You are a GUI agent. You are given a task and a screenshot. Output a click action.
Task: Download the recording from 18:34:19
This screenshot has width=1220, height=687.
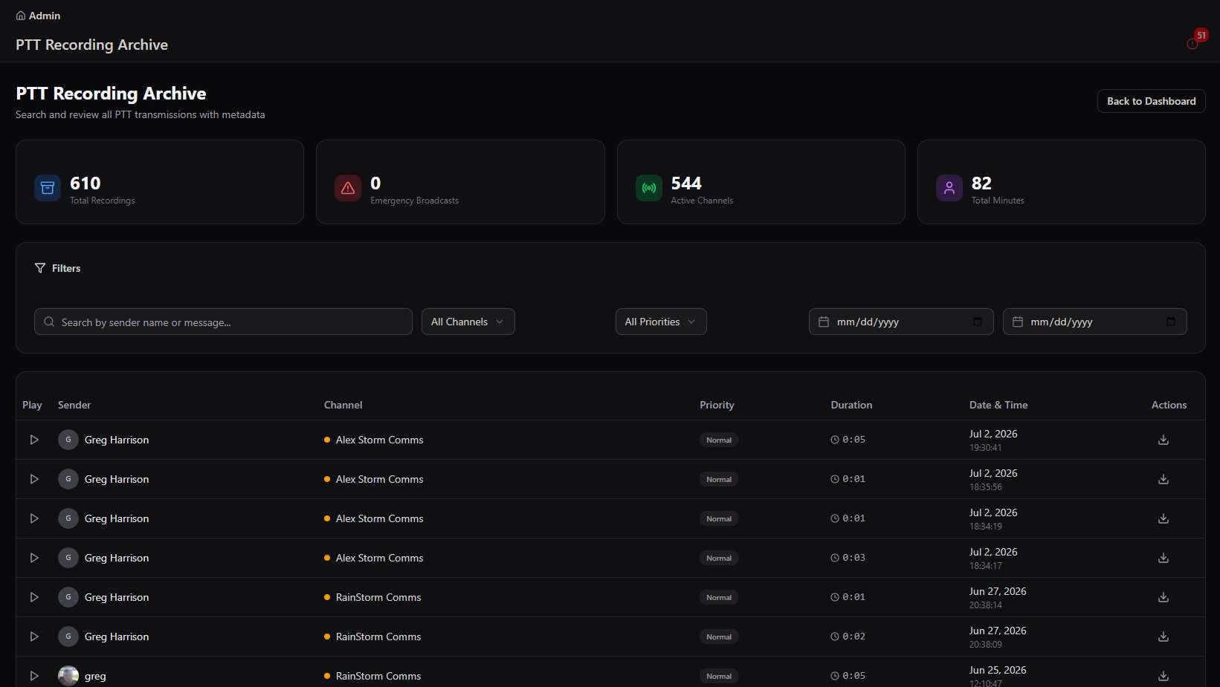(x=1163, y=518)
